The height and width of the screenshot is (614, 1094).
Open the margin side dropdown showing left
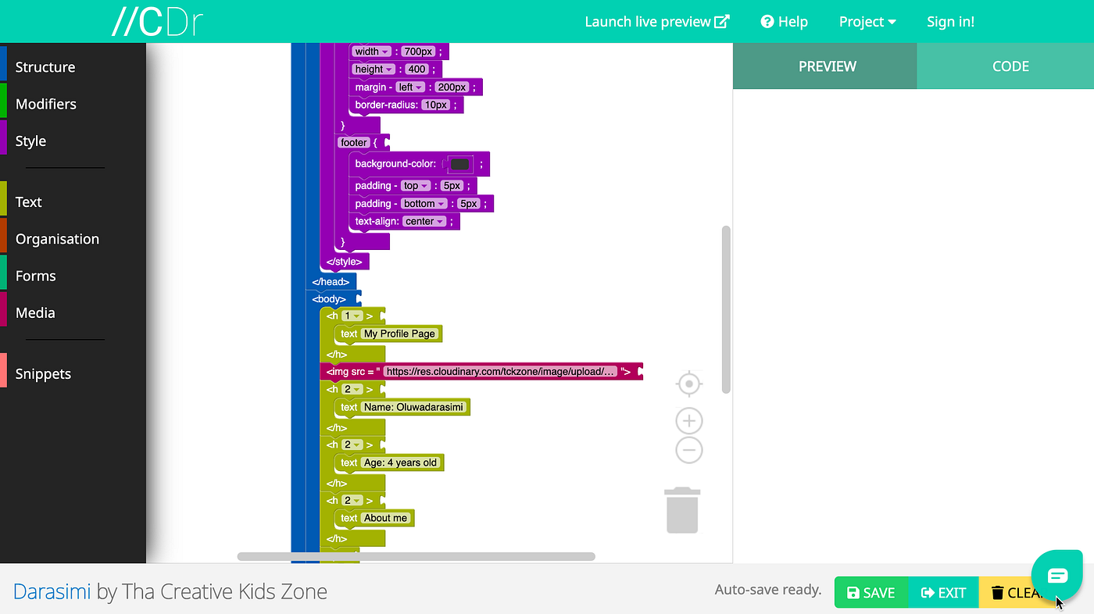pos(412,87)
